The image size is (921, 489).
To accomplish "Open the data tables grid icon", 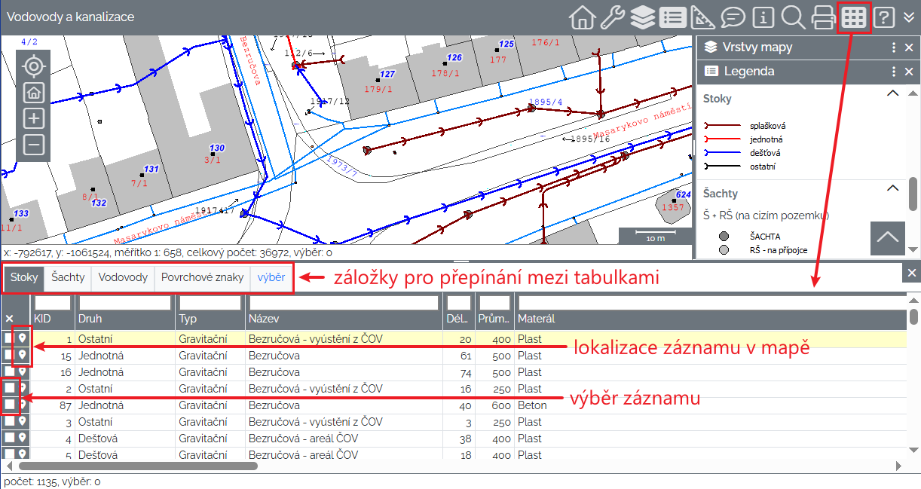I will [x=854, y=17].
